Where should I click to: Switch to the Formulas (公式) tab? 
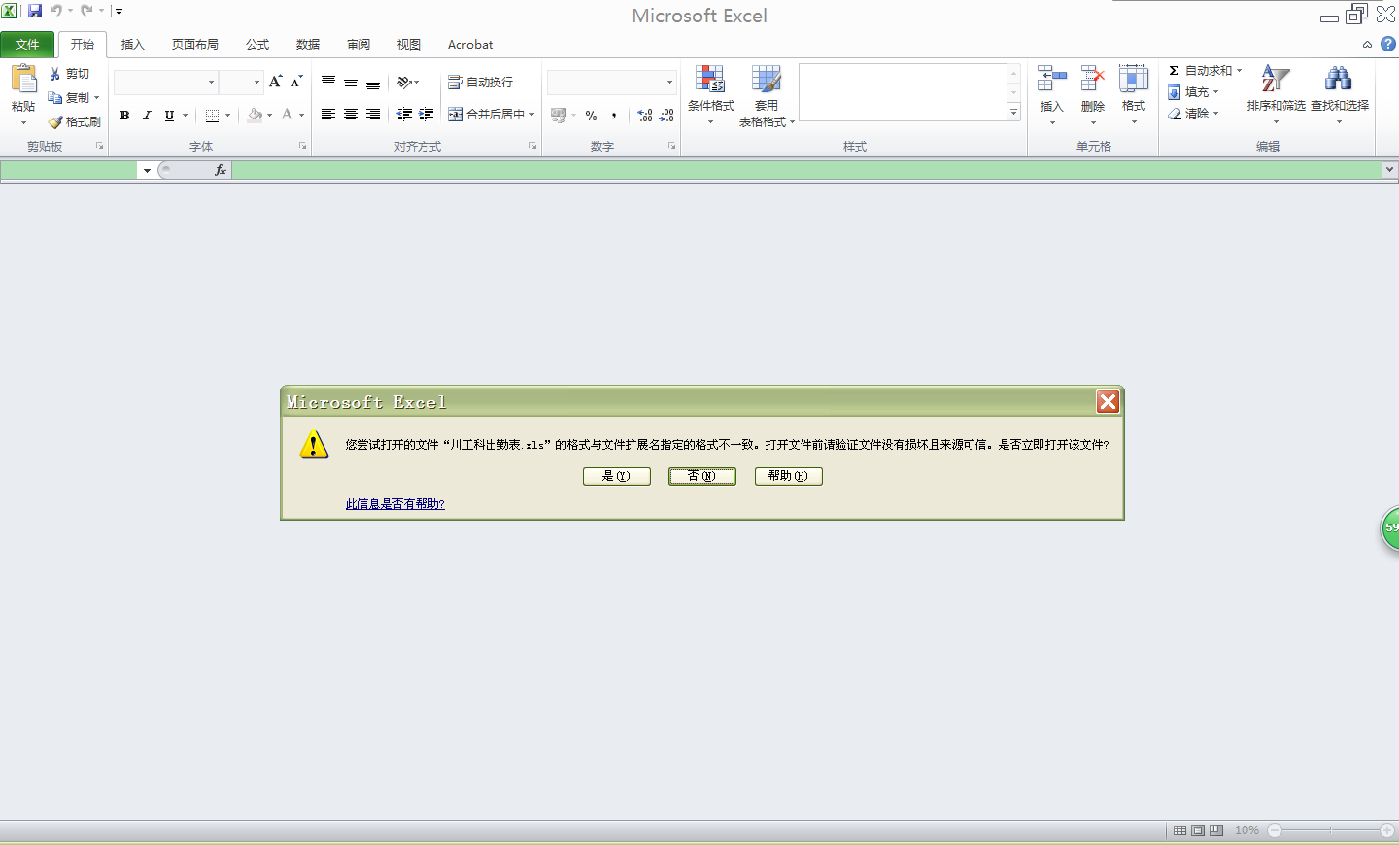tap(257, 45)
